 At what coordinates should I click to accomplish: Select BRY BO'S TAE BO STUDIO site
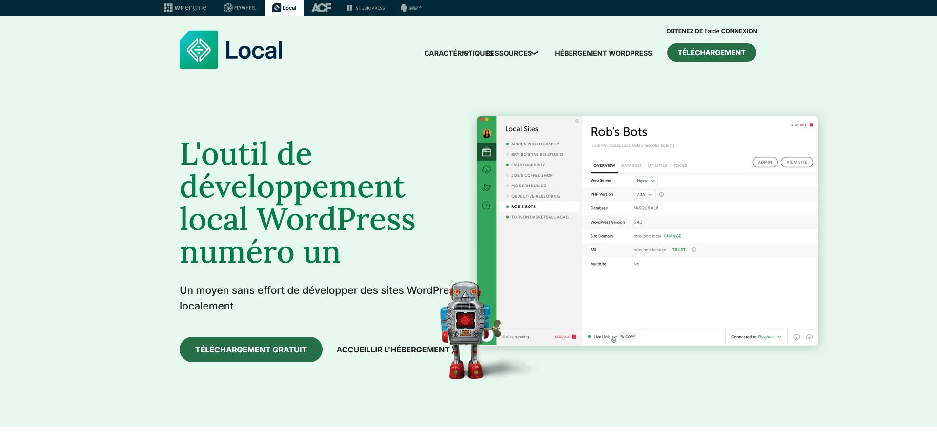coord(537,154)
